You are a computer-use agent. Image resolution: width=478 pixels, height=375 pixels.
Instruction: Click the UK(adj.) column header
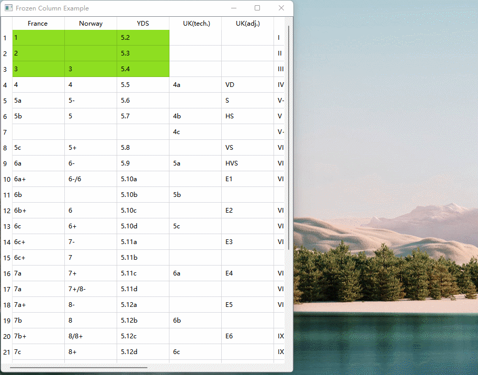(247, 23)
